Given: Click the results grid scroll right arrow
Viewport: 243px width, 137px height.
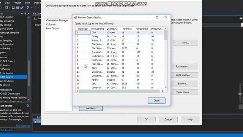Looking at the screenshot, I should (162, 91).
